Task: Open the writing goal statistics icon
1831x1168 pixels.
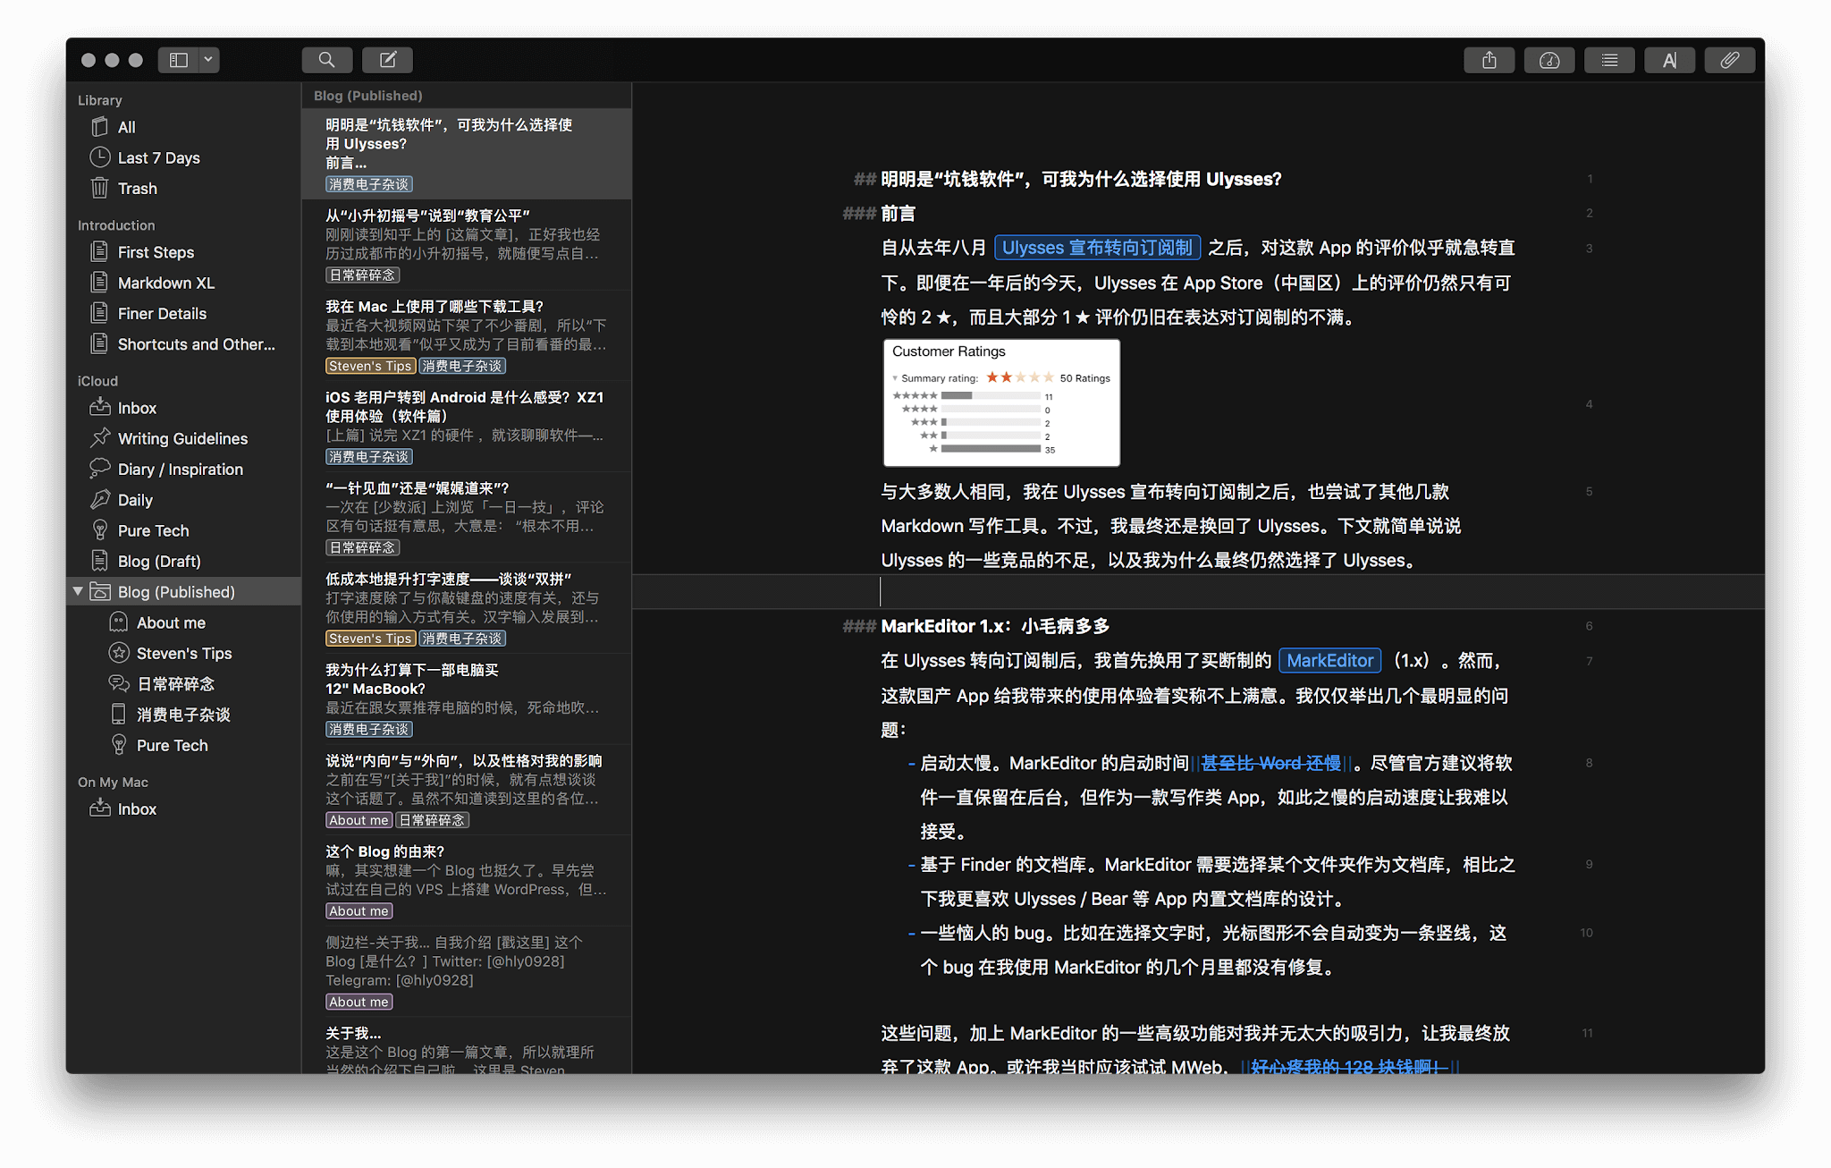Action: click(1549, 60)
